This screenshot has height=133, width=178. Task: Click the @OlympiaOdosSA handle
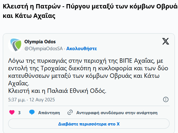point(43,49)
